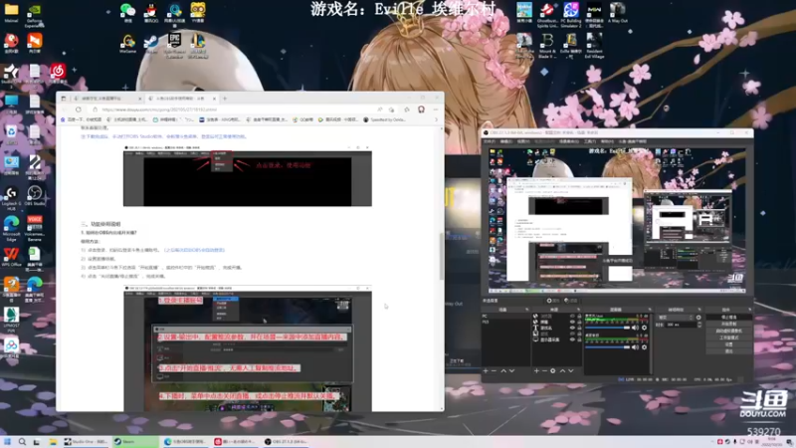Click the transition duration stepper arrows
This screenshot has width=796, height=448.
[x=699, y=325]
